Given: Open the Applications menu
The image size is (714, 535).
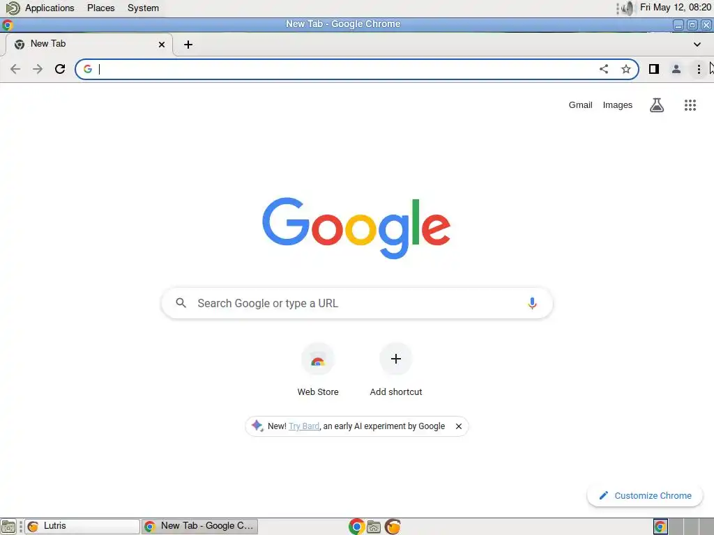Looking at the screenshot, I should [50, 8].
